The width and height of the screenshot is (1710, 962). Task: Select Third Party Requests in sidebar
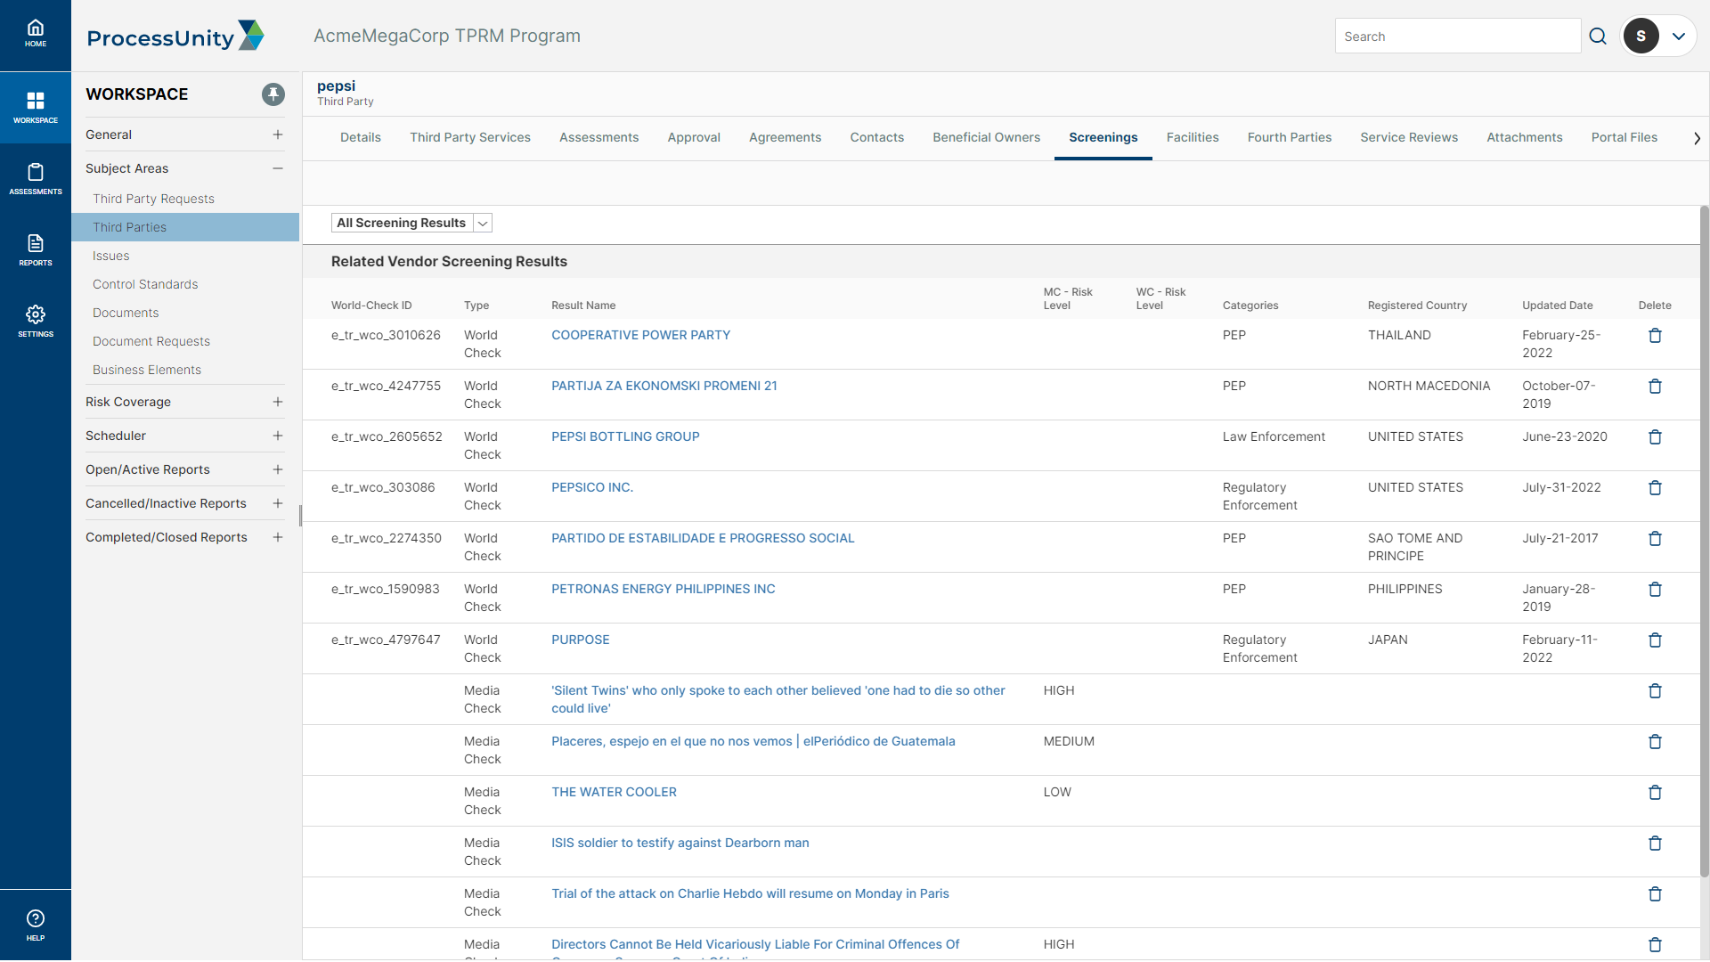(153, 199)
